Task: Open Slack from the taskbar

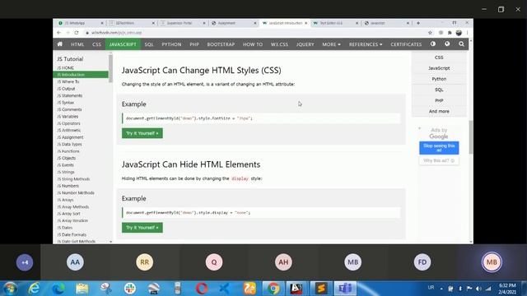Action: (x=130, y=289)
